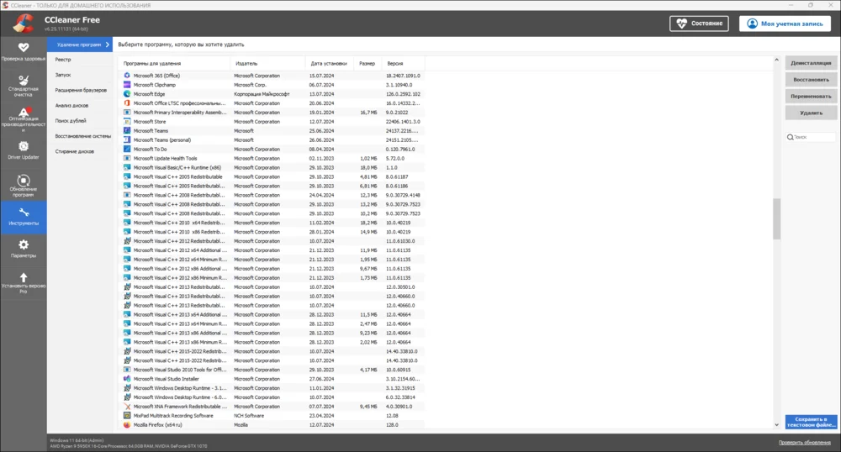The width and height of the screenshot is (841, 452).
Task: Click the Удалить (Delete) button
Action: (811, 113)
